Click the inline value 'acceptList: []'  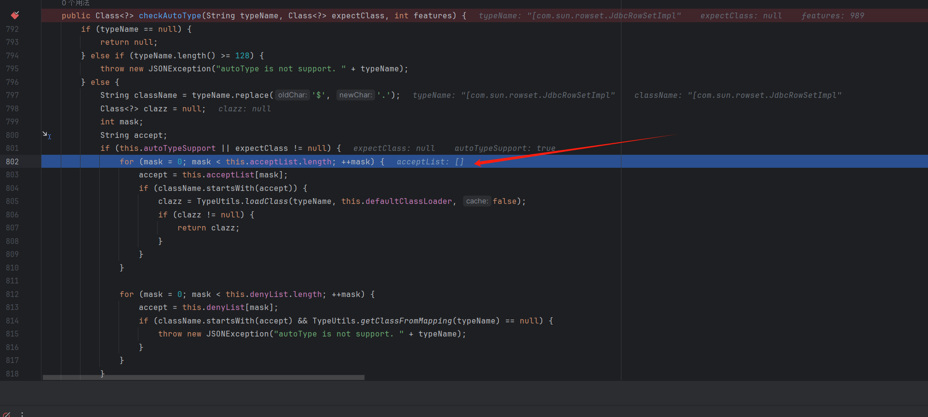pos(430,161)
